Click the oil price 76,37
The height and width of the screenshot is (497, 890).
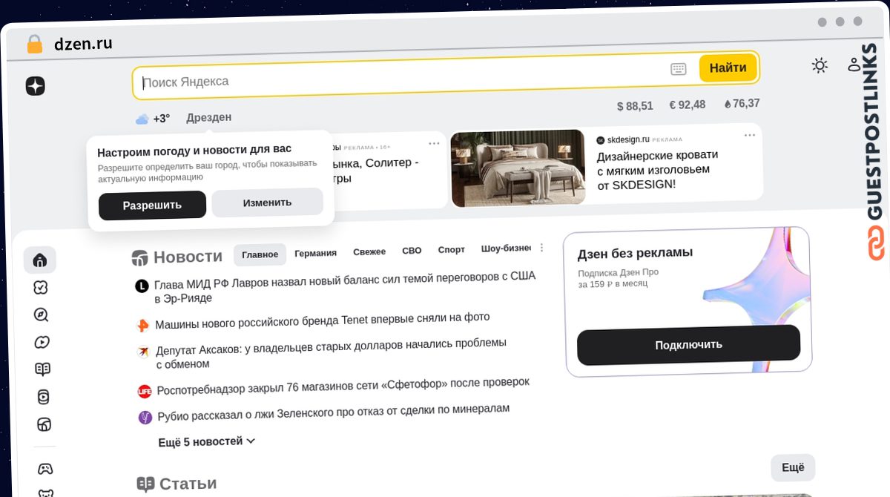coord(742,104)
